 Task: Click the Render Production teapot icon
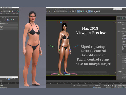coord(94,11)
